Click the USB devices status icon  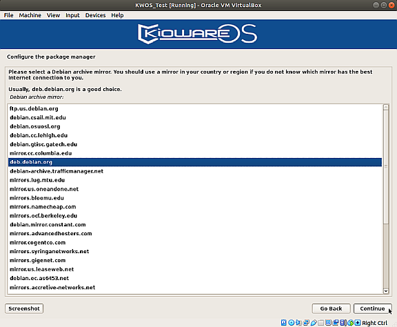[314, 322]
